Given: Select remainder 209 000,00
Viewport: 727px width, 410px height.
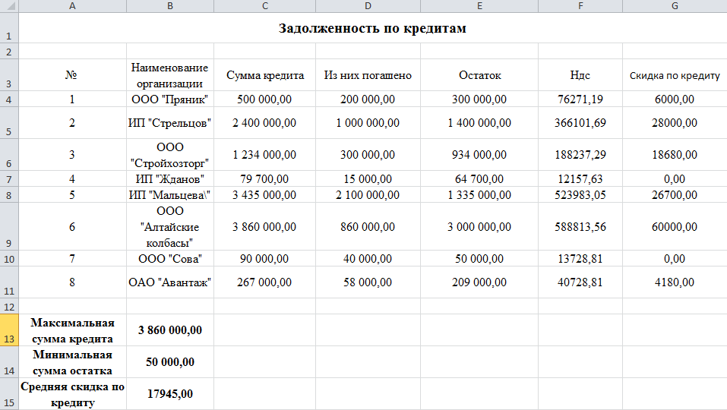Looking at the screenshot, I should click(x=479, y=282).
